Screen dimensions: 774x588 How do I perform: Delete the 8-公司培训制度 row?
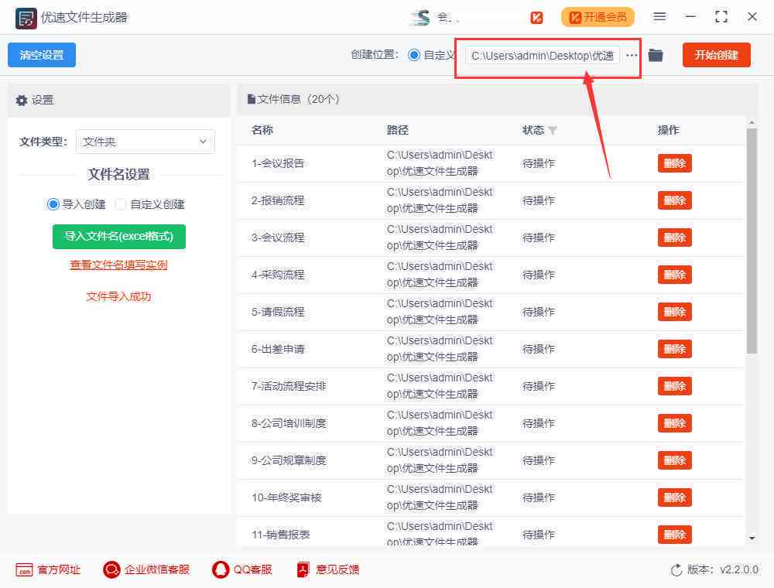[x=674, y=423]
